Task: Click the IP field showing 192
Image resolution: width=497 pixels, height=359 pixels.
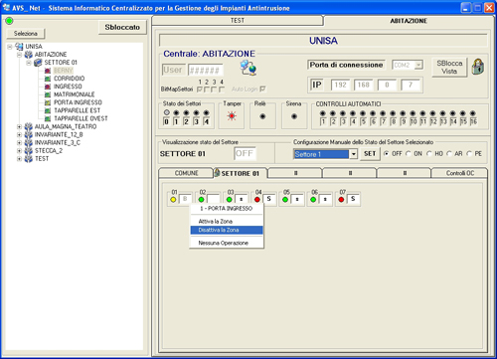Action: pyautogui.click(x=340, y=85)
